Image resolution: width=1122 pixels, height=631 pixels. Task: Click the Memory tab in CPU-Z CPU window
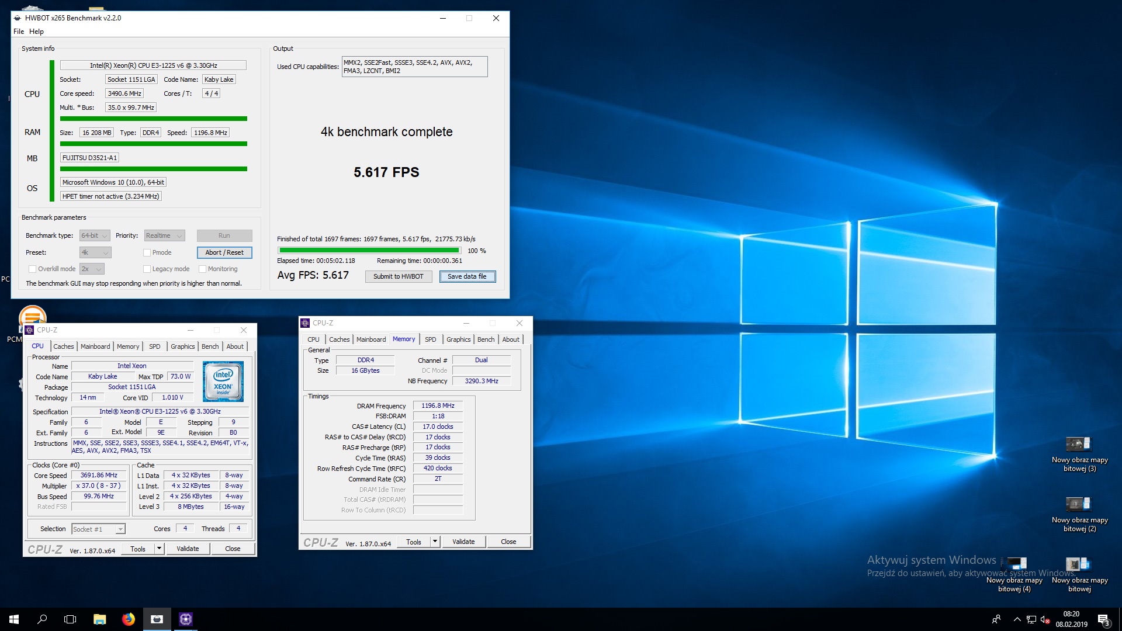pyautogui.click(x=128, y=346)
